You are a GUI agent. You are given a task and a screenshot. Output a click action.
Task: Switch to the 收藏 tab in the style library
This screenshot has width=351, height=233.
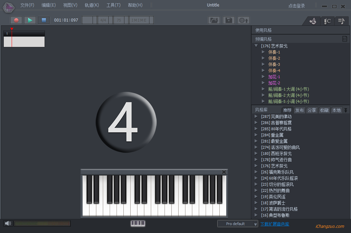coord(324,110)
